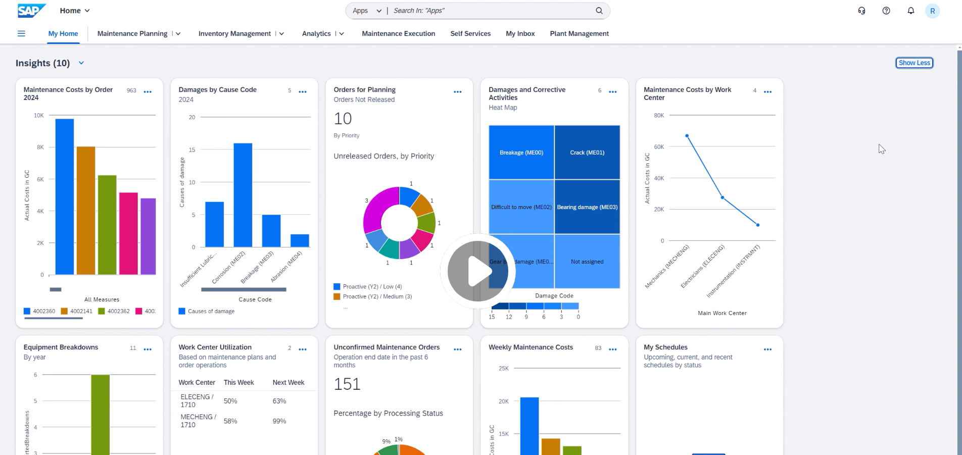Open the hamburger navigation menu
This screenshot has height=455, width=962.
point(21,33)
